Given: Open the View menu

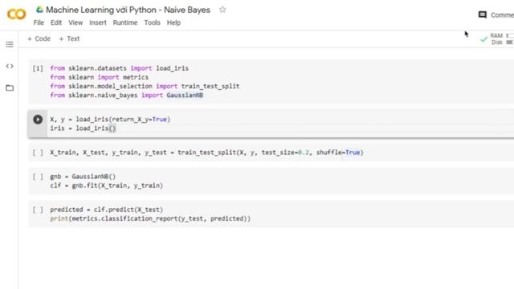Looking at the screenshot, I should pos(75,22).
